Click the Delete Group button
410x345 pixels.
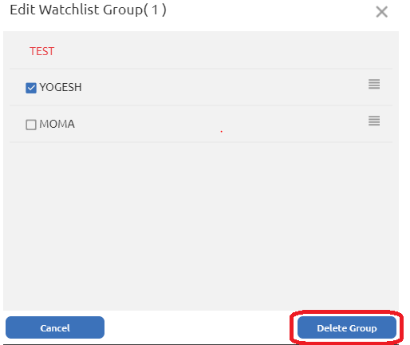pos(347,327)
